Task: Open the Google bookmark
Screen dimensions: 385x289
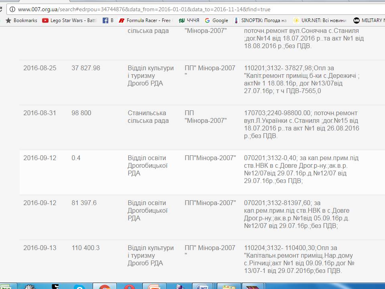Action: point(216,20)
